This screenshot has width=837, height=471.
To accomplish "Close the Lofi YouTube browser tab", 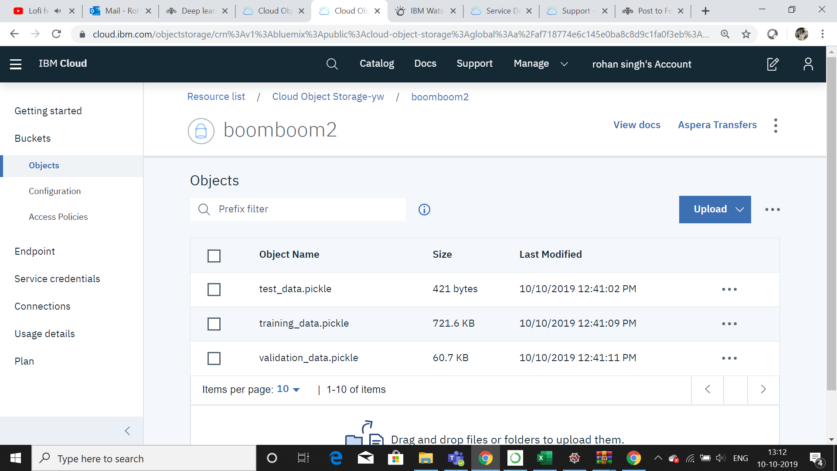I will point(72,11).
